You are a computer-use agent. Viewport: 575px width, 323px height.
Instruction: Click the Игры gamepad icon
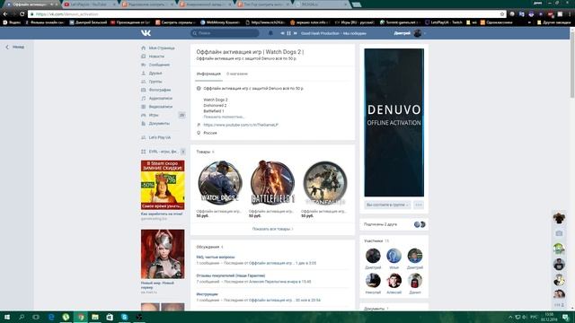[x=144, y=115]
